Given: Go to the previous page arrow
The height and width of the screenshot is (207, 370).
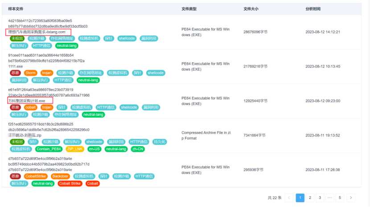Looking at the screenshot, I should [289, 198].
